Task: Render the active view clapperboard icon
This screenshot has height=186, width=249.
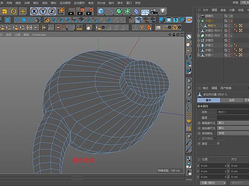Action: (71, 11)
